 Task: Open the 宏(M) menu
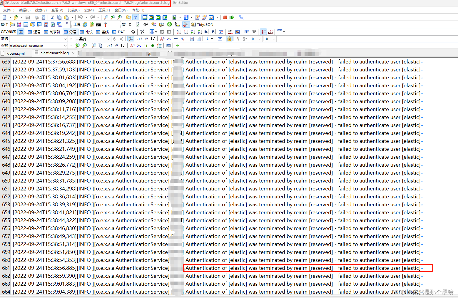click(89, 10)
